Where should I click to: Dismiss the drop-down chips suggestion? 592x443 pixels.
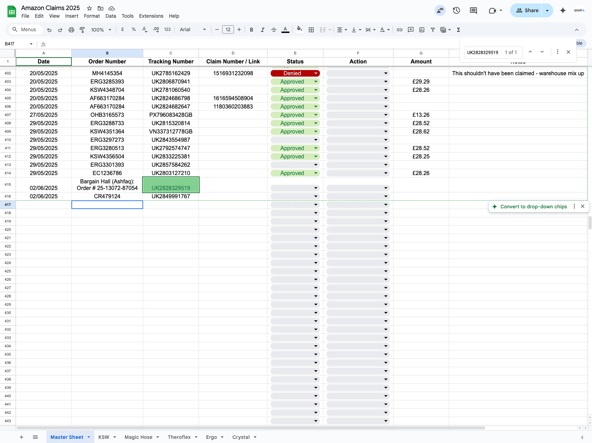click(x=583, y=206)
